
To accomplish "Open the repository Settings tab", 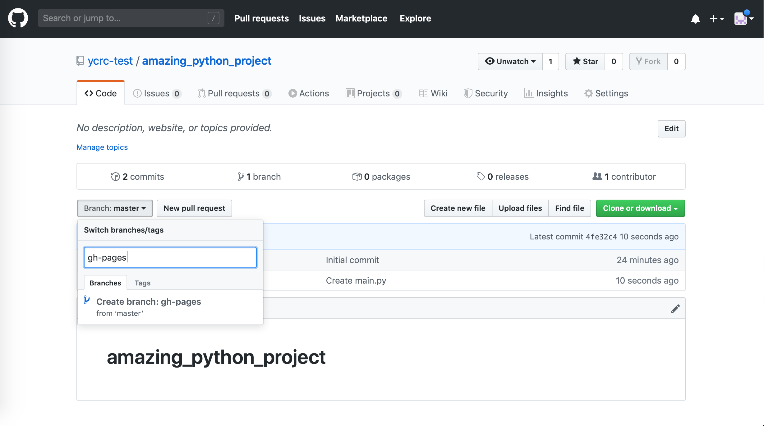I will point(606,93).
